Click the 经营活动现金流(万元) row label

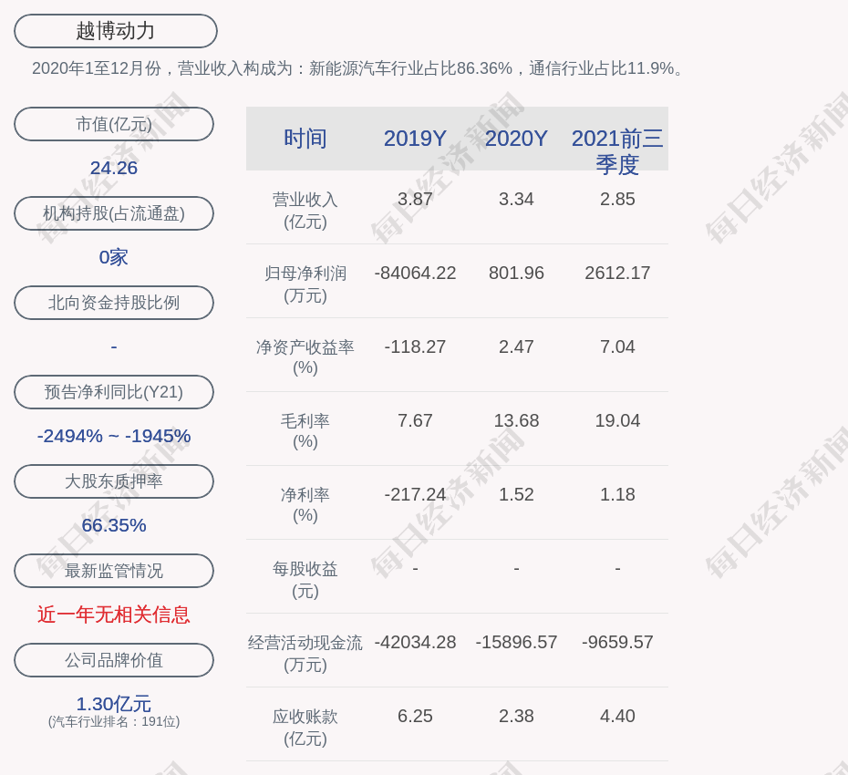tap(305, 654)
